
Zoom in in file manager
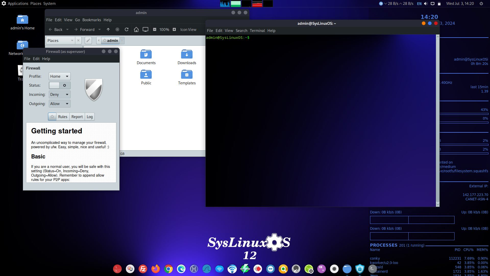(174, 30)
